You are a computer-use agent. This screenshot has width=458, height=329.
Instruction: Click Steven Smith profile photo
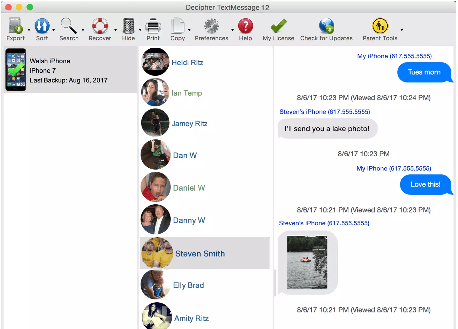pyautogui.click(x=157, y=253)
